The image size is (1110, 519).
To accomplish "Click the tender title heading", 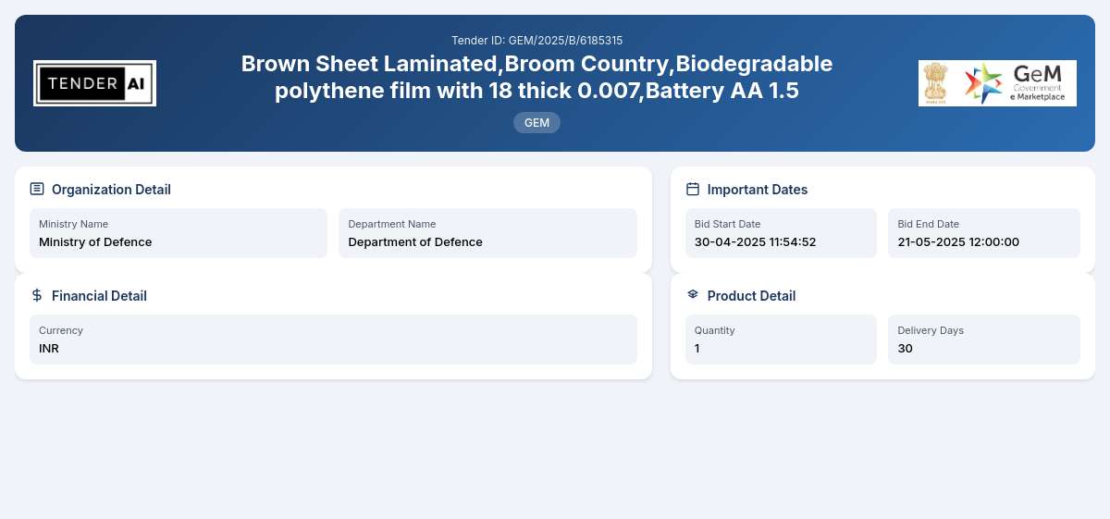I will pyautogui.click(x=536, y=78).
